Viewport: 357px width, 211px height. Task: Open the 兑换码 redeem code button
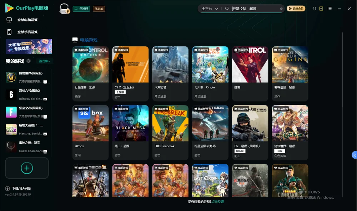[x=81, y=9]
